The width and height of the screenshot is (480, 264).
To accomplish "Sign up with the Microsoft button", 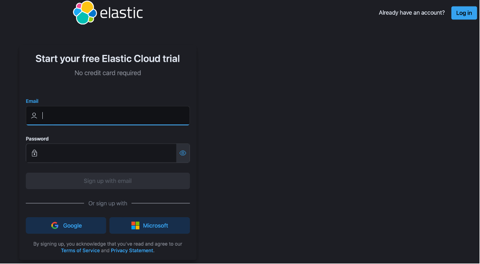I will [x=150, y=225].
